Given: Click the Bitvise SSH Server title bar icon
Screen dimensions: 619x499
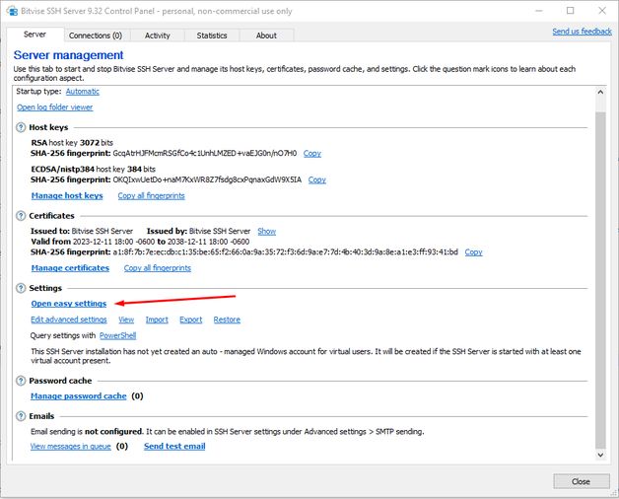Looking at the screenshot, I should [12, 11].
